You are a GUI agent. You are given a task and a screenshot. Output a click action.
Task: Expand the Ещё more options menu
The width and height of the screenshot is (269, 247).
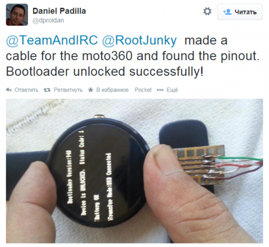point(172,90)
